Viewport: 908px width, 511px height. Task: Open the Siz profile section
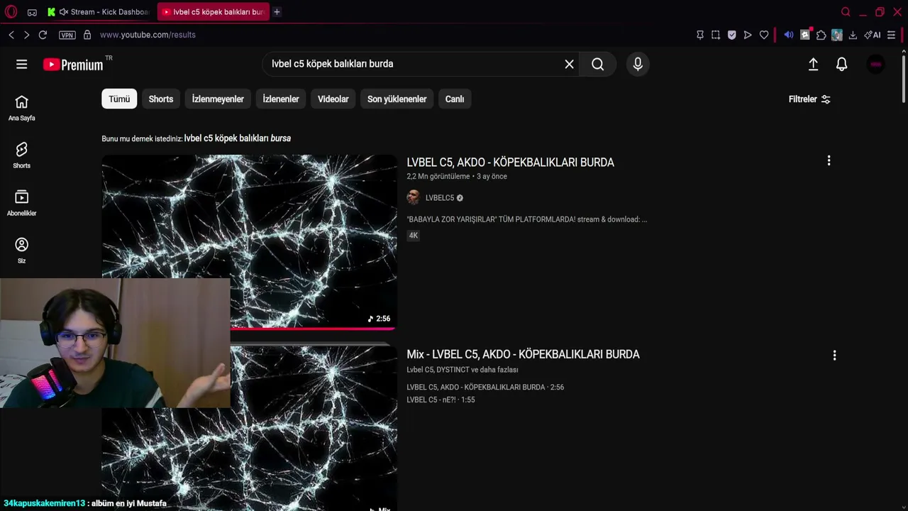(22, 251)
